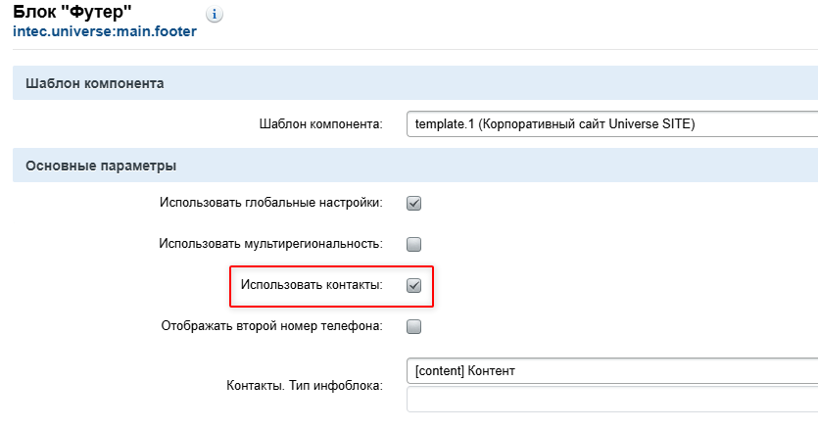Enable the "Использовать мультирегиональность" checkbox
This screenshot has height=430, width=818.
click(x=413, y=244)
